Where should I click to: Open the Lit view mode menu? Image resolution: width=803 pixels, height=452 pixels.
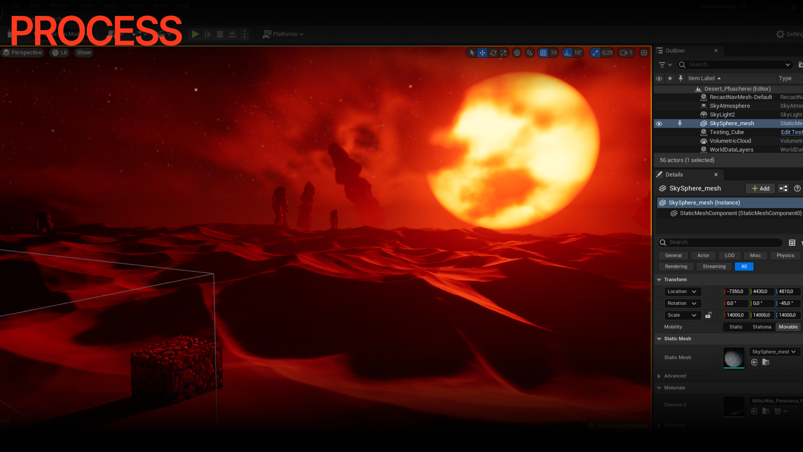point(59,52)
